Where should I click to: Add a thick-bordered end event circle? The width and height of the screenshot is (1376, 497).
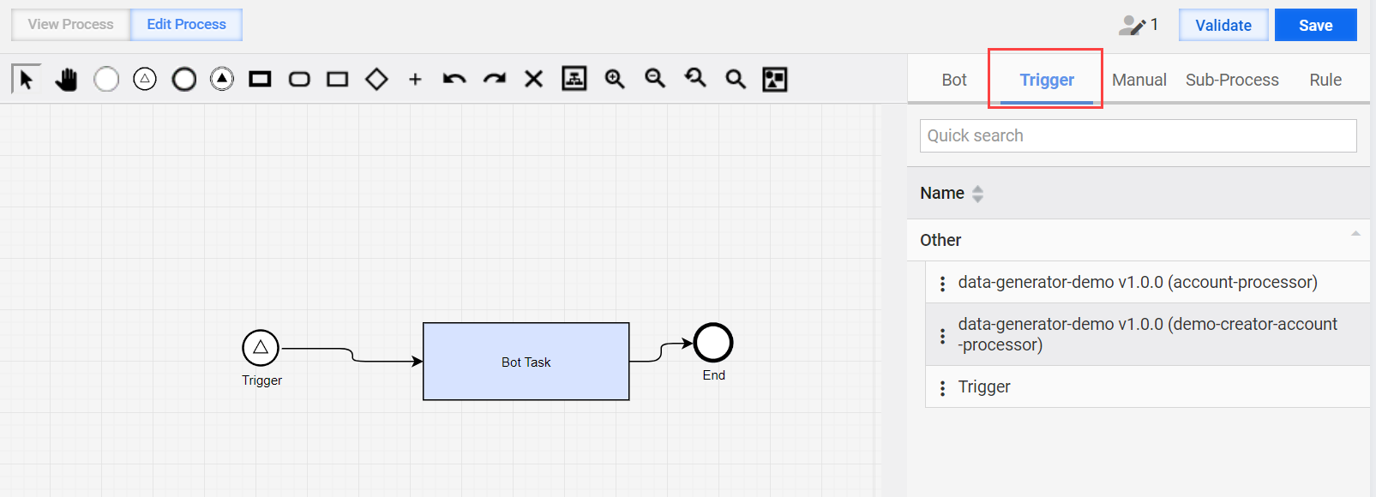click(184, 80)
